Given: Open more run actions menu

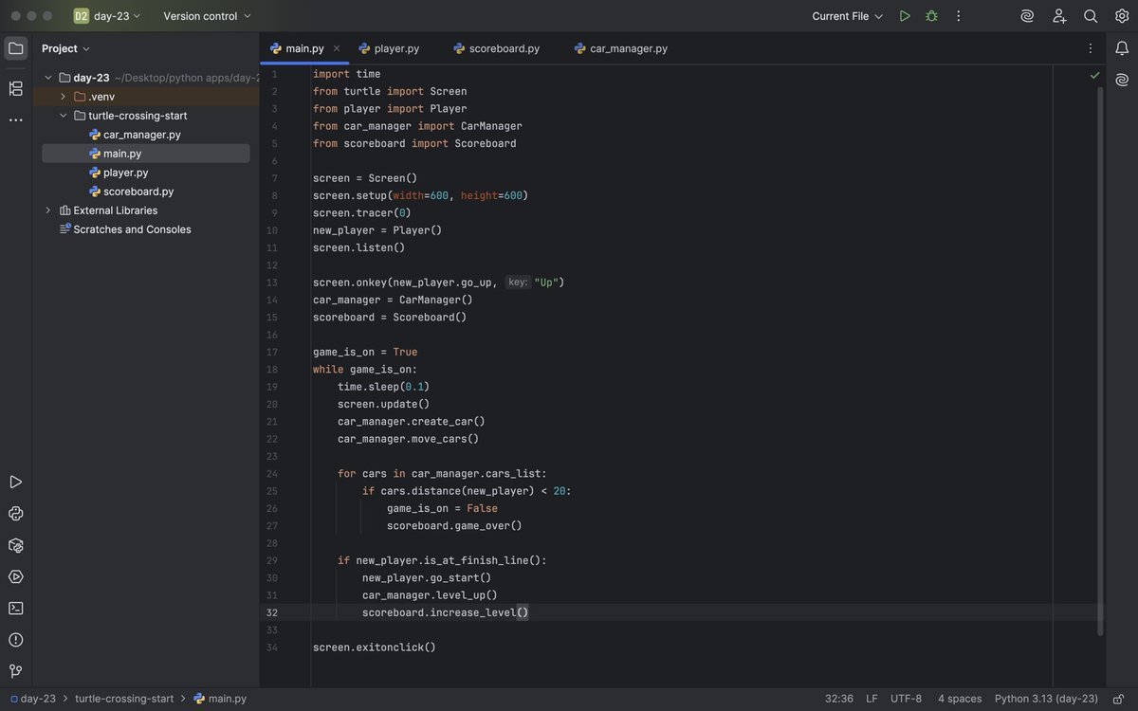Looking at the screenshot, I should (x=958, y=16).
